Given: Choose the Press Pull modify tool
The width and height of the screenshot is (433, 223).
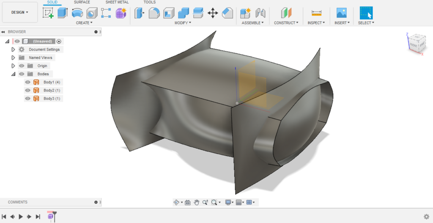Looking at the screenshot, I should 139,13.
